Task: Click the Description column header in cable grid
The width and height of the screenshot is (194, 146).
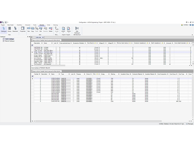Action: pos(37,43)
